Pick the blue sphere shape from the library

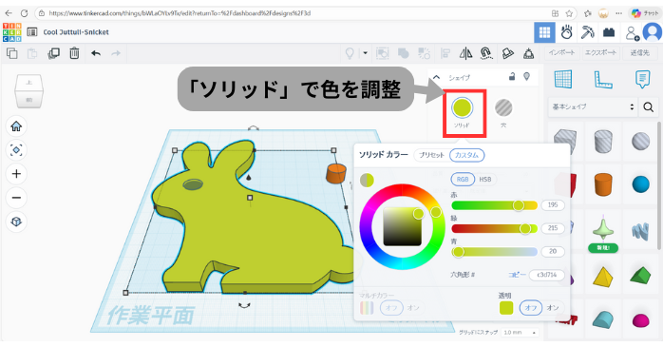click(641, 184)
